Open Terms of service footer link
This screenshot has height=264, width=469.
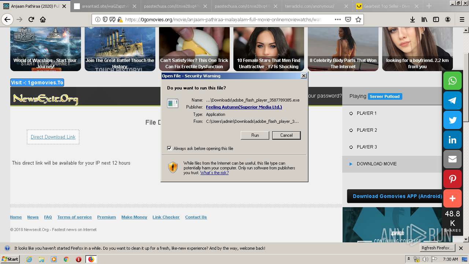(74, 217)
